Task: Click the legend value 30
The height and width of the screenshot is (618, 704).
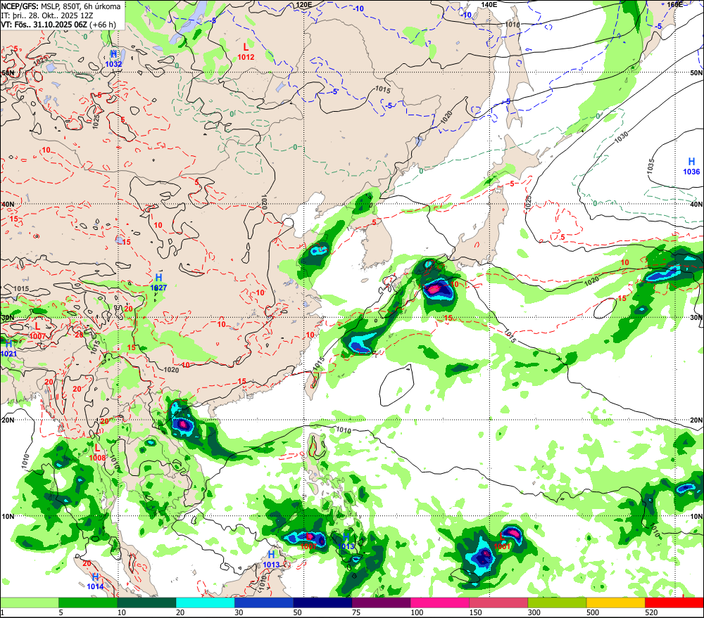Action: click(x=239, y=612)
